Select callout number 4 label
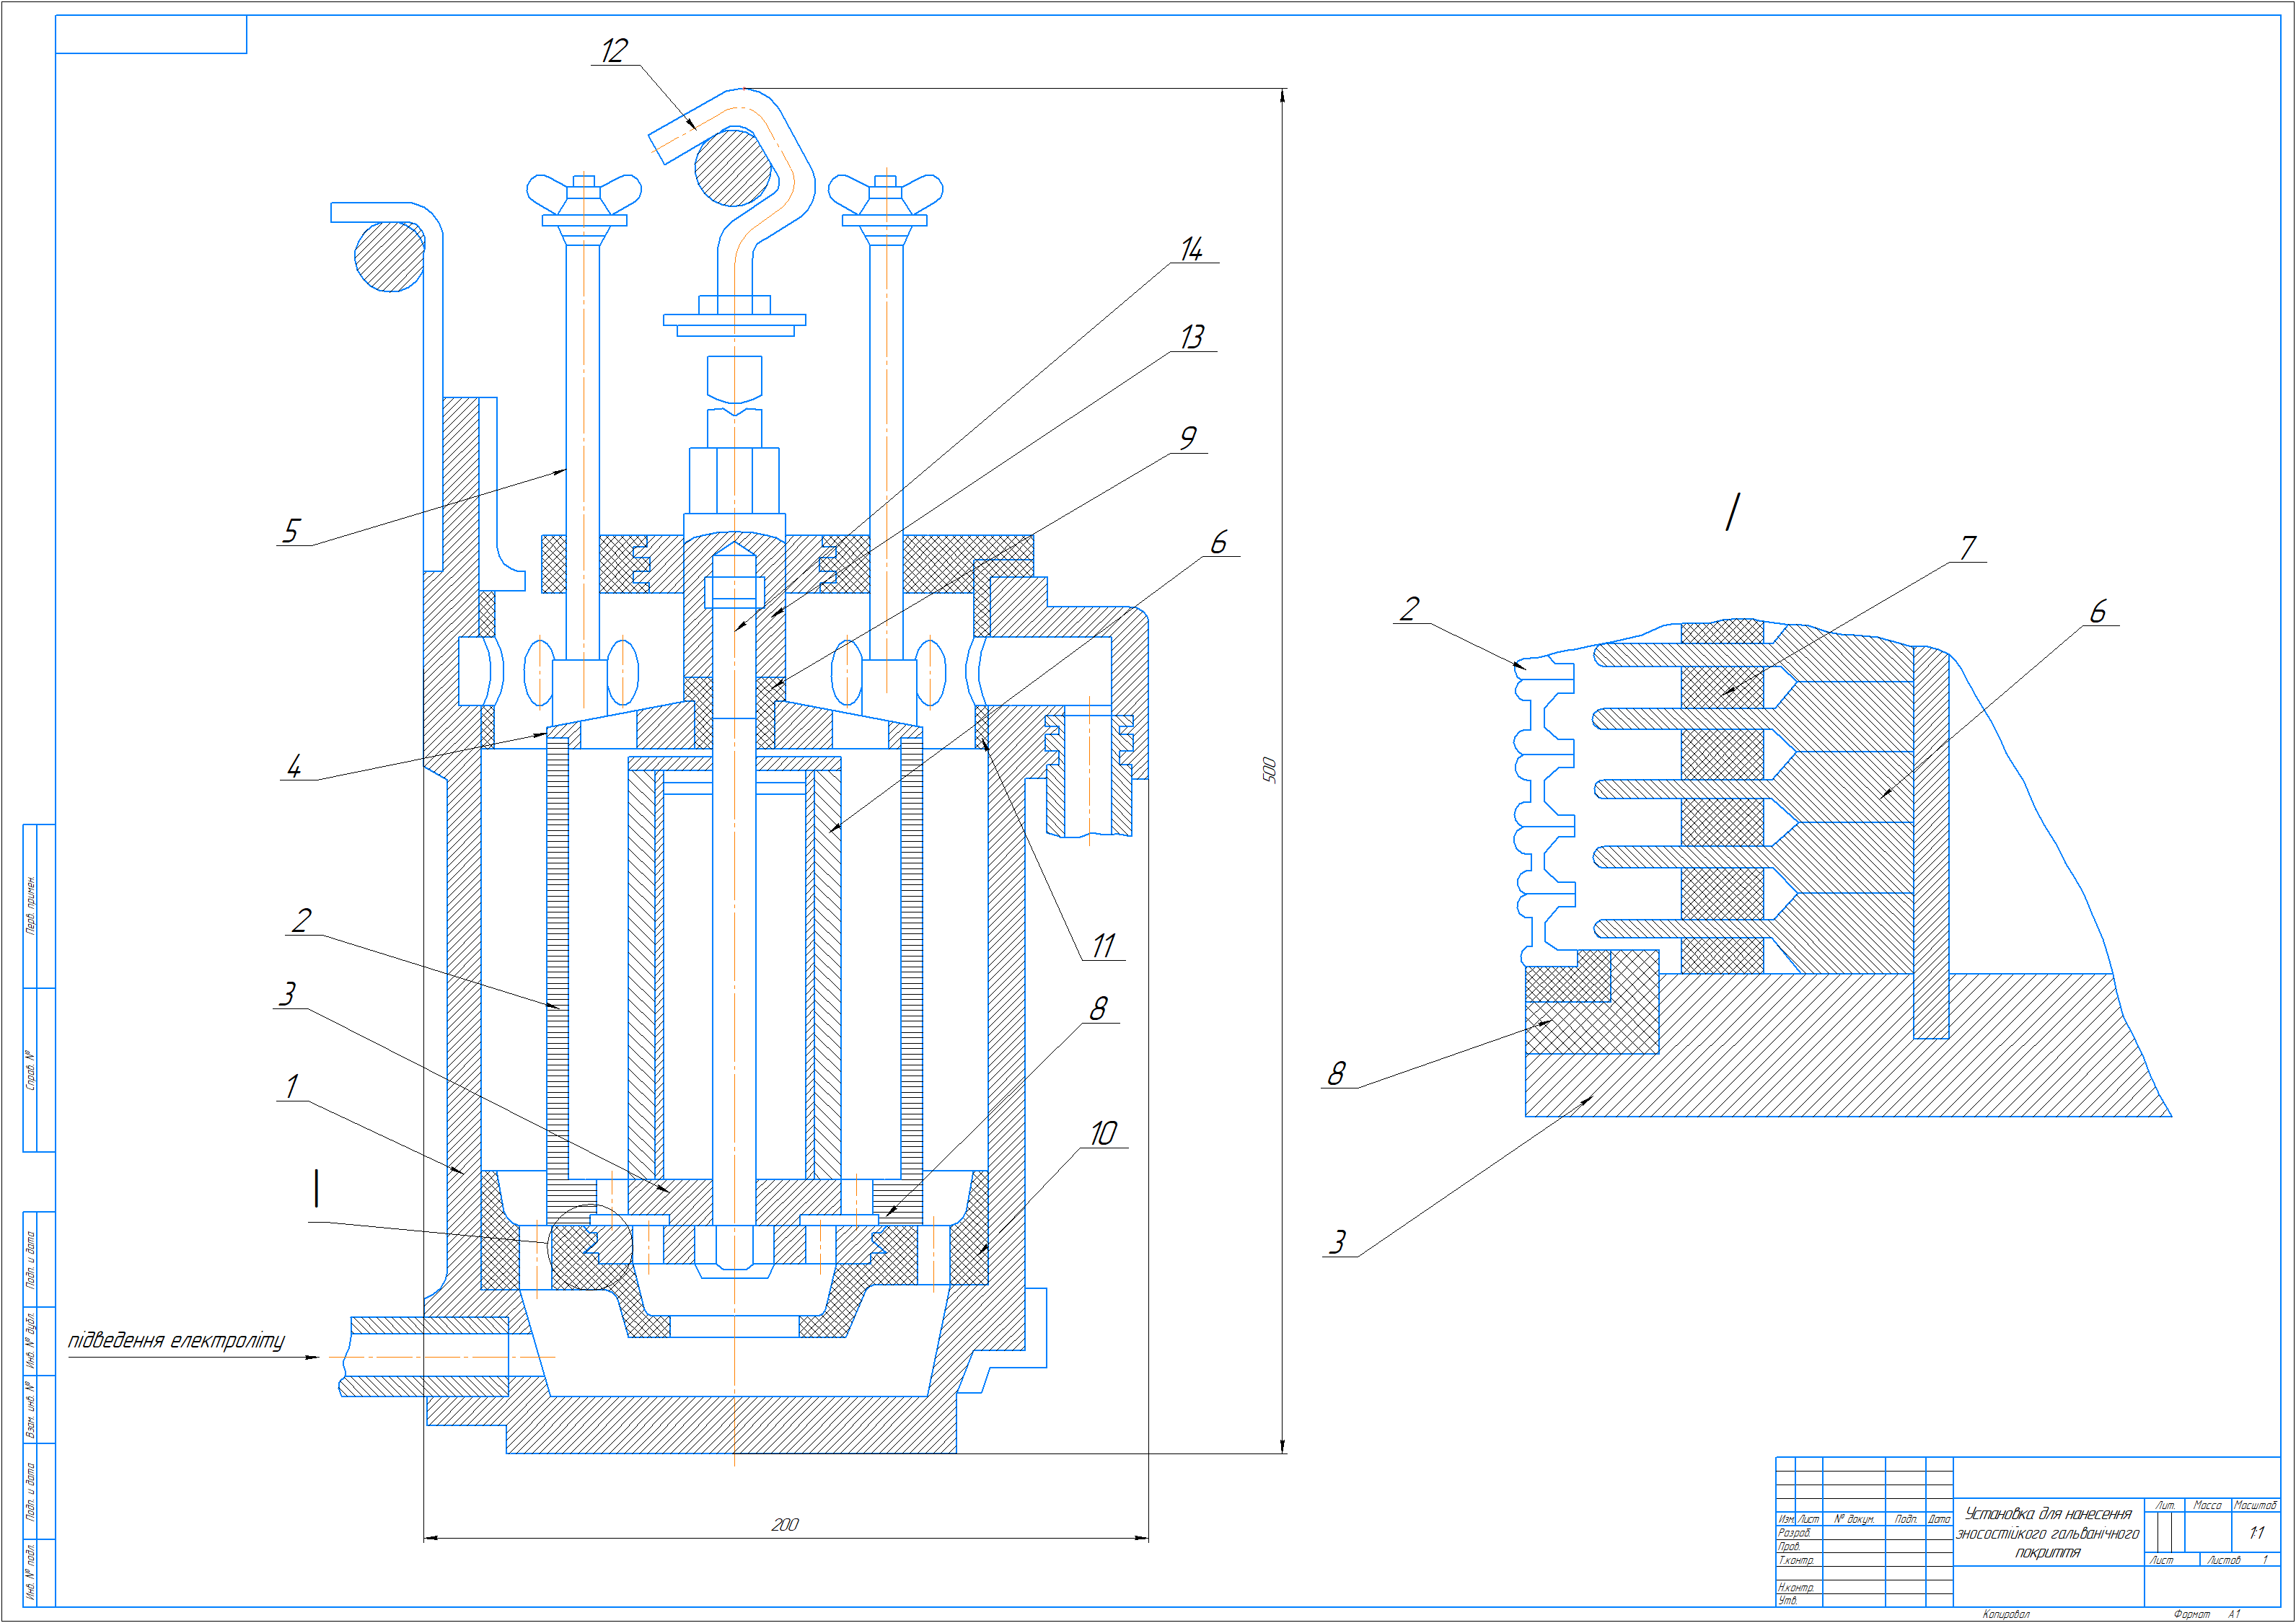 (x=294, y=766)
